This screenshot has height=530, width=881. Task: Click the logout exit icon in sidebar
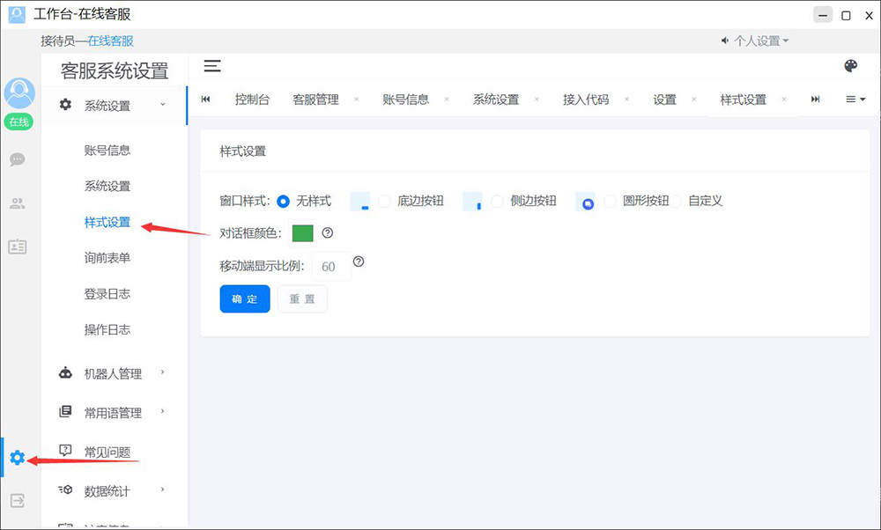18,500
